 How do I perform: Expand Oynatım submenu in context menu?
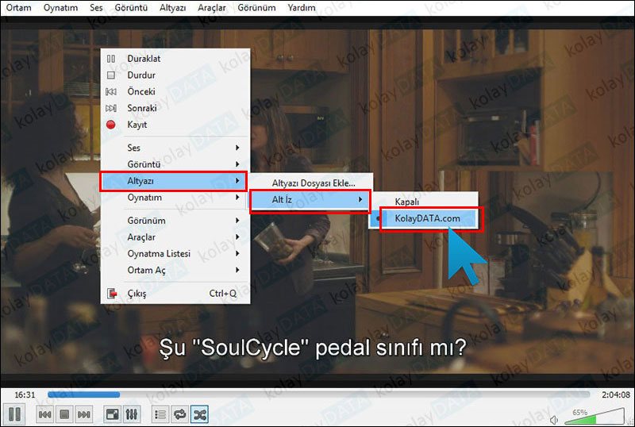(x=175, y=198)
